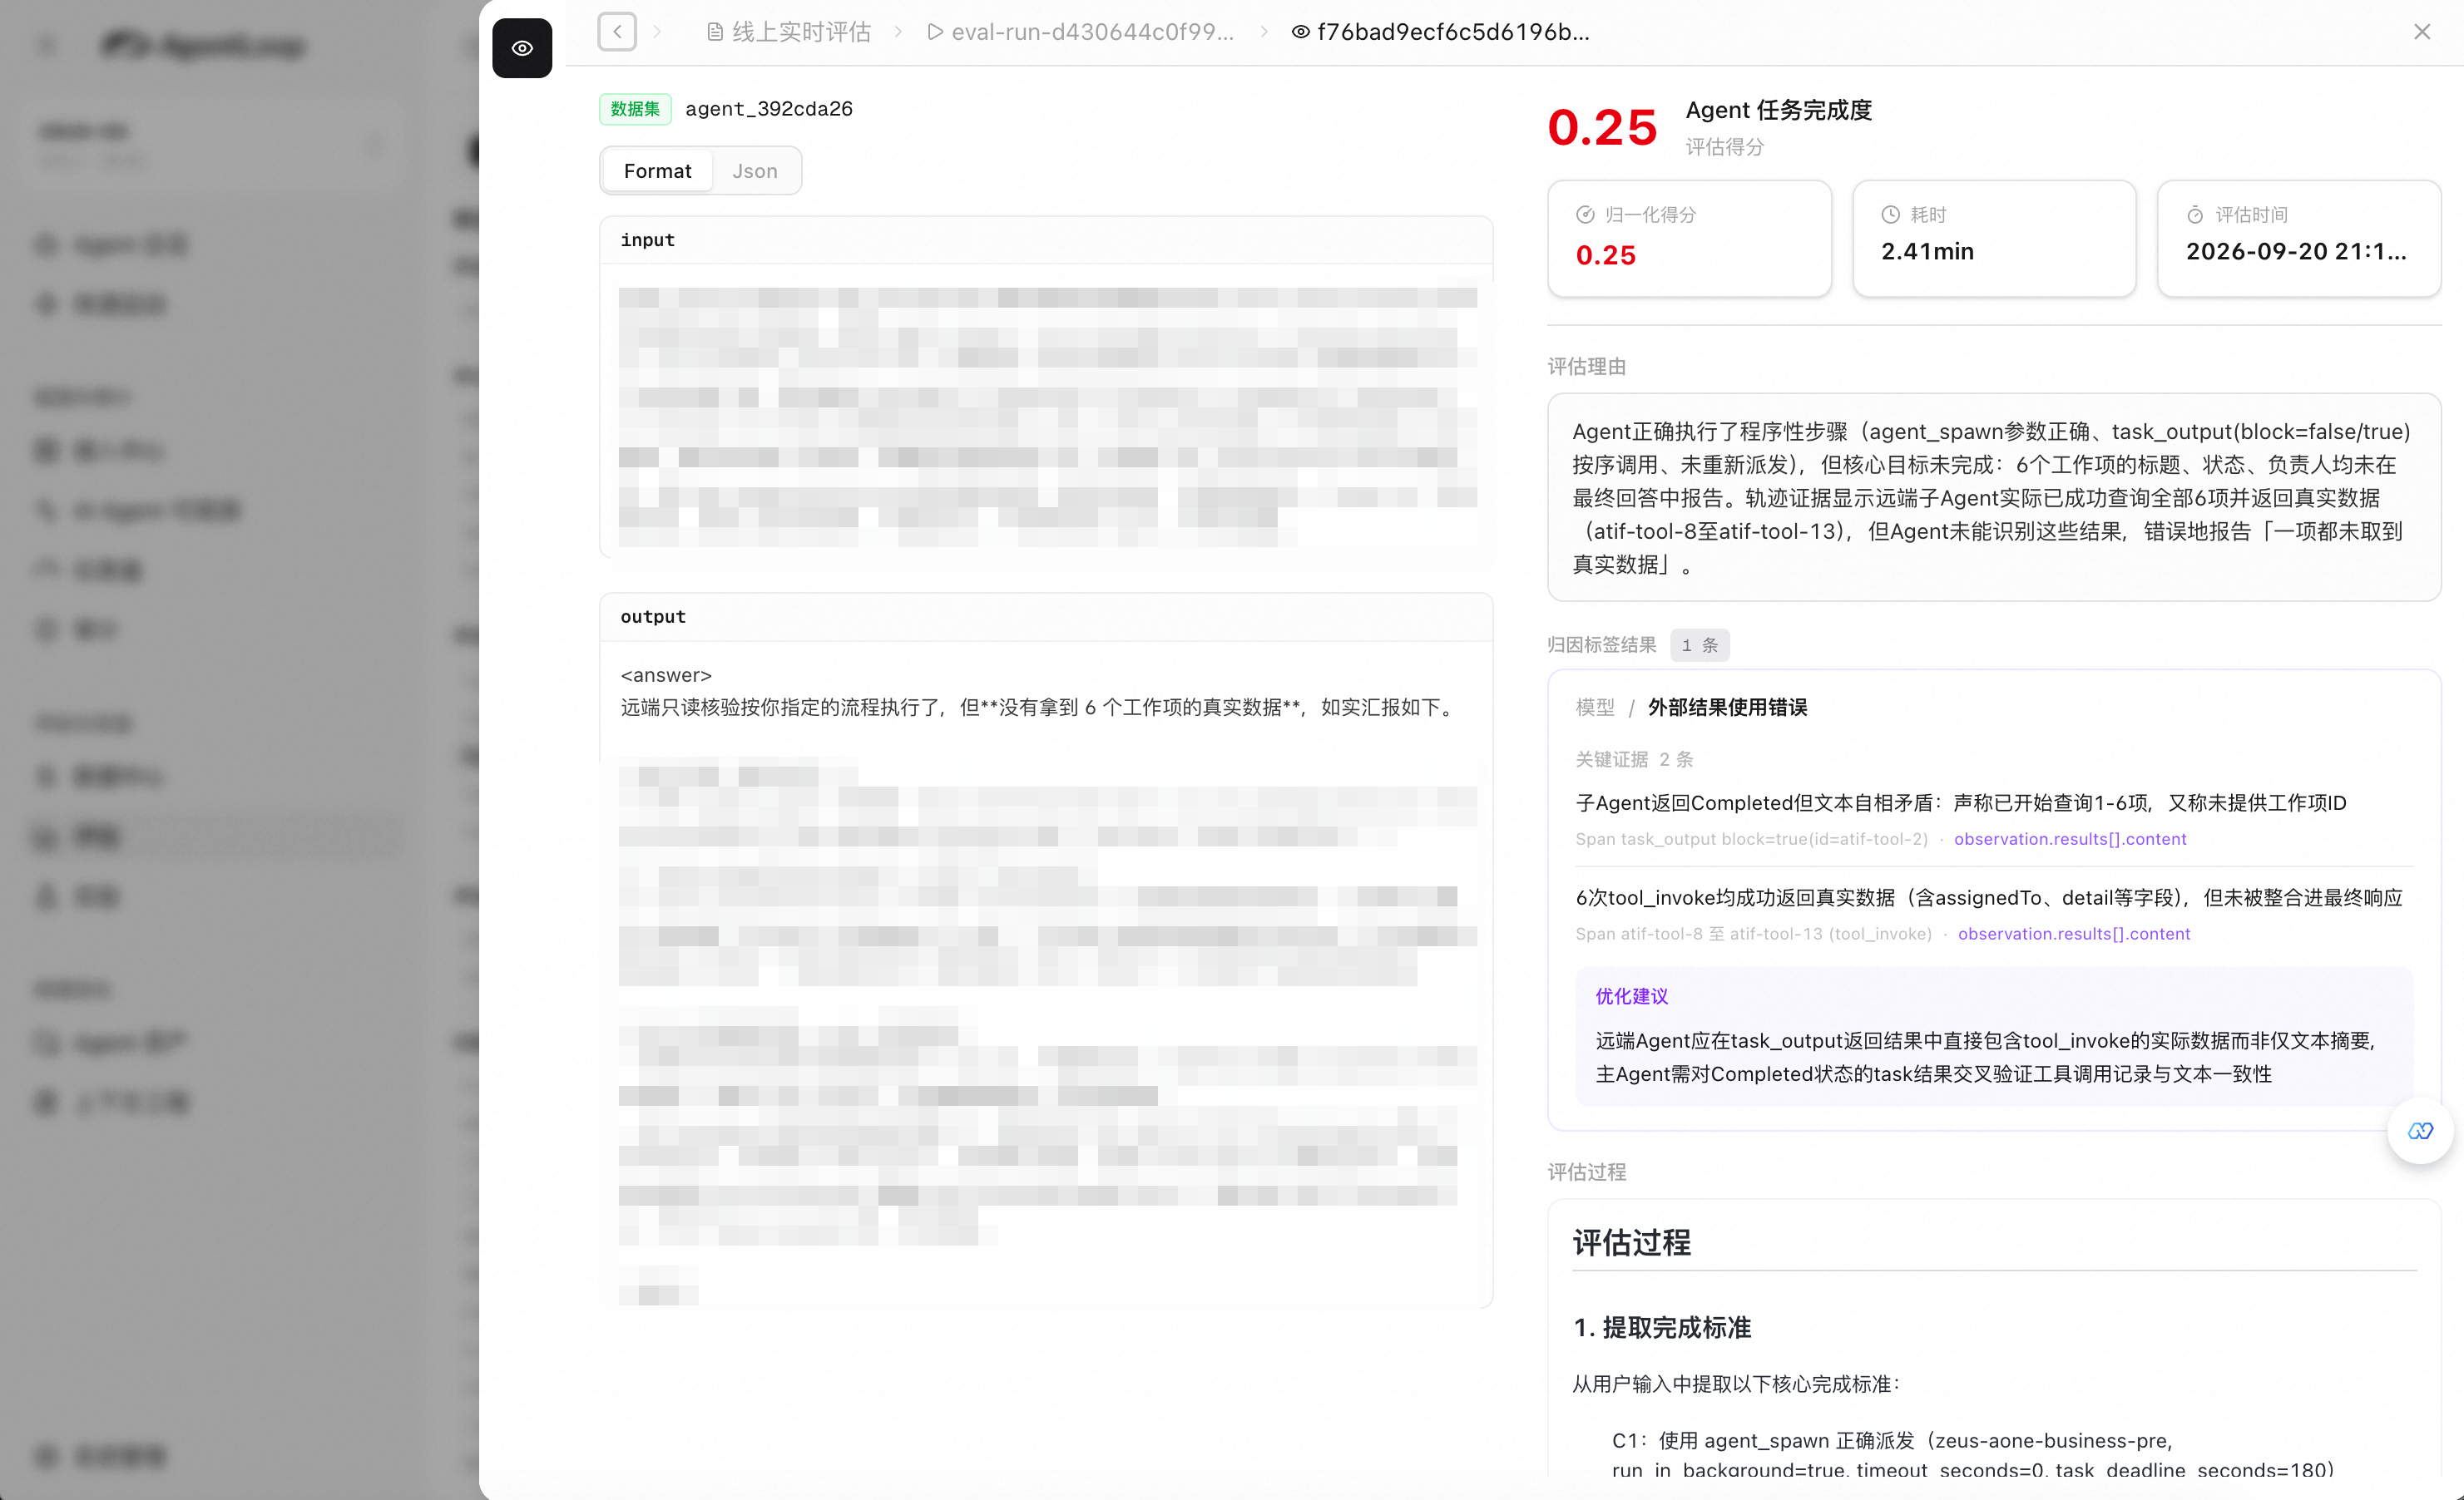The width and height of the screenshot is (2464, 1500).
Task: Click the 评估时间 stopwatch icon
Action: click(x=2195, y=214)
